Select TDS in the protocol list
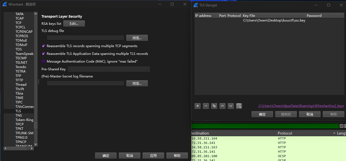 19,49
